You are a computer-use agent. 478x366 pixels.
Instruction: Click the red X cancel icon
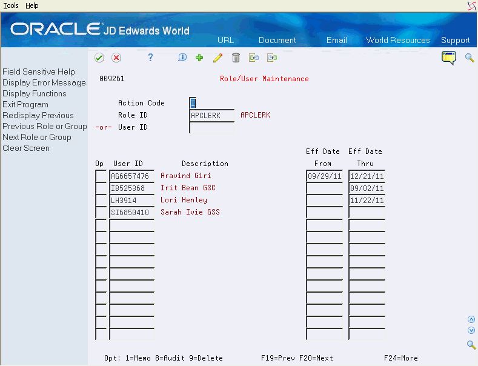pyautogui.click(x=116, y=58)
